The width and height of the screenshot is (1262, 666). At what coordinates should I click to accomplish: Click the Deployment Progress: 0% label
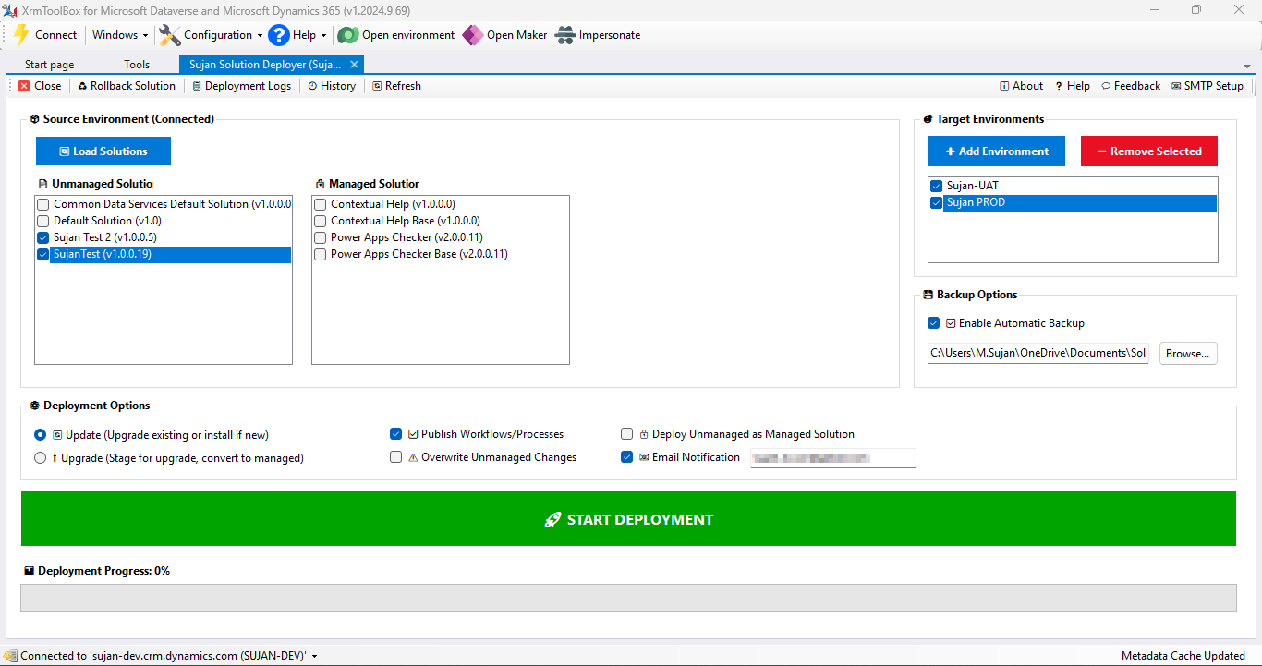point(103,571)
